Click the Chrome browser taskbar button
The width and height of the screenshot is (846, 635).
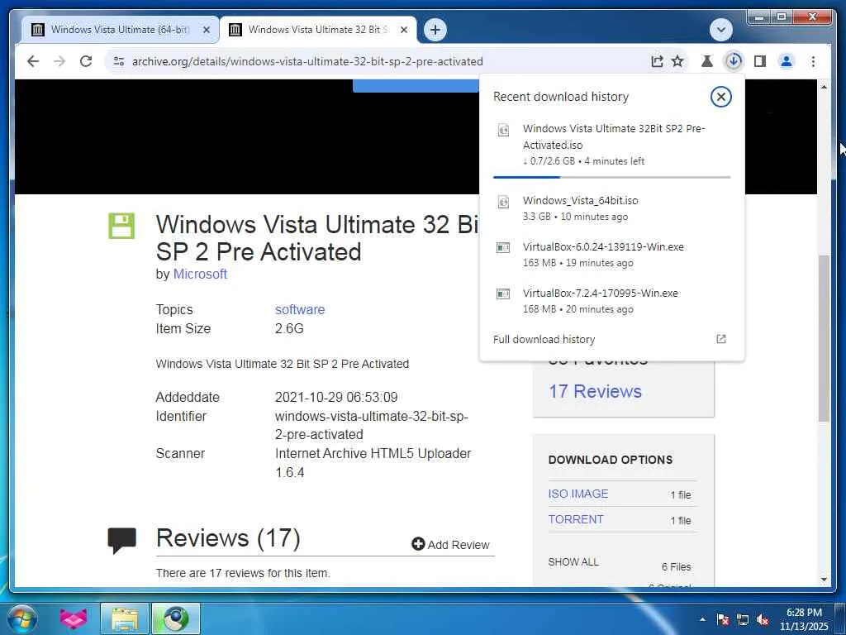pyautogui.click(x=175, y=618)
